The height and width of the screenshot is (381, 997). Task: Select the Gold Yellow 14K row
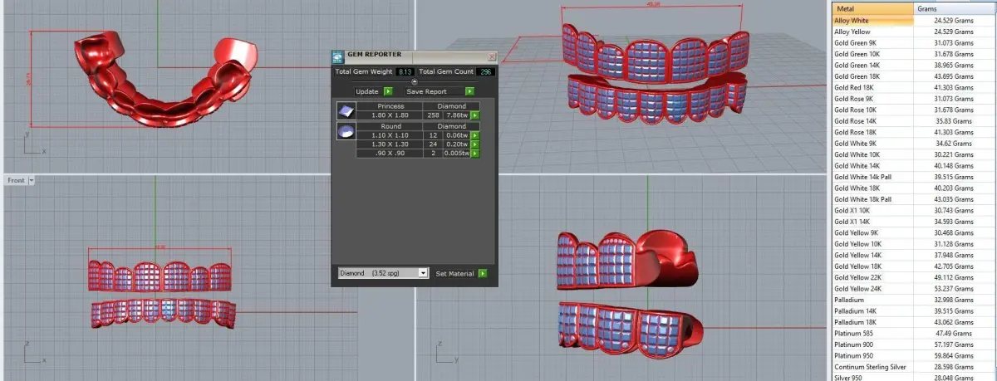click(914, 256)
